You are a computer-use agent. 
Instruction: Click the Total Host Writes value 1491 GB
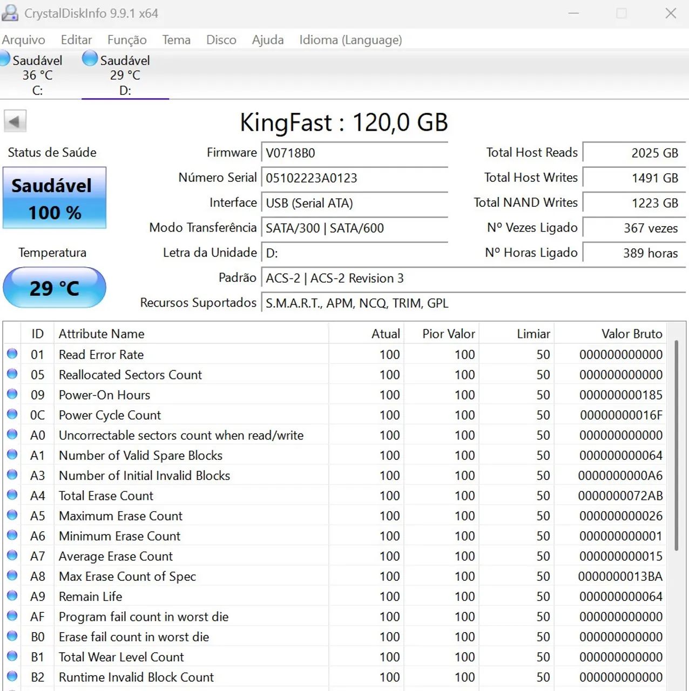point(634,178)
